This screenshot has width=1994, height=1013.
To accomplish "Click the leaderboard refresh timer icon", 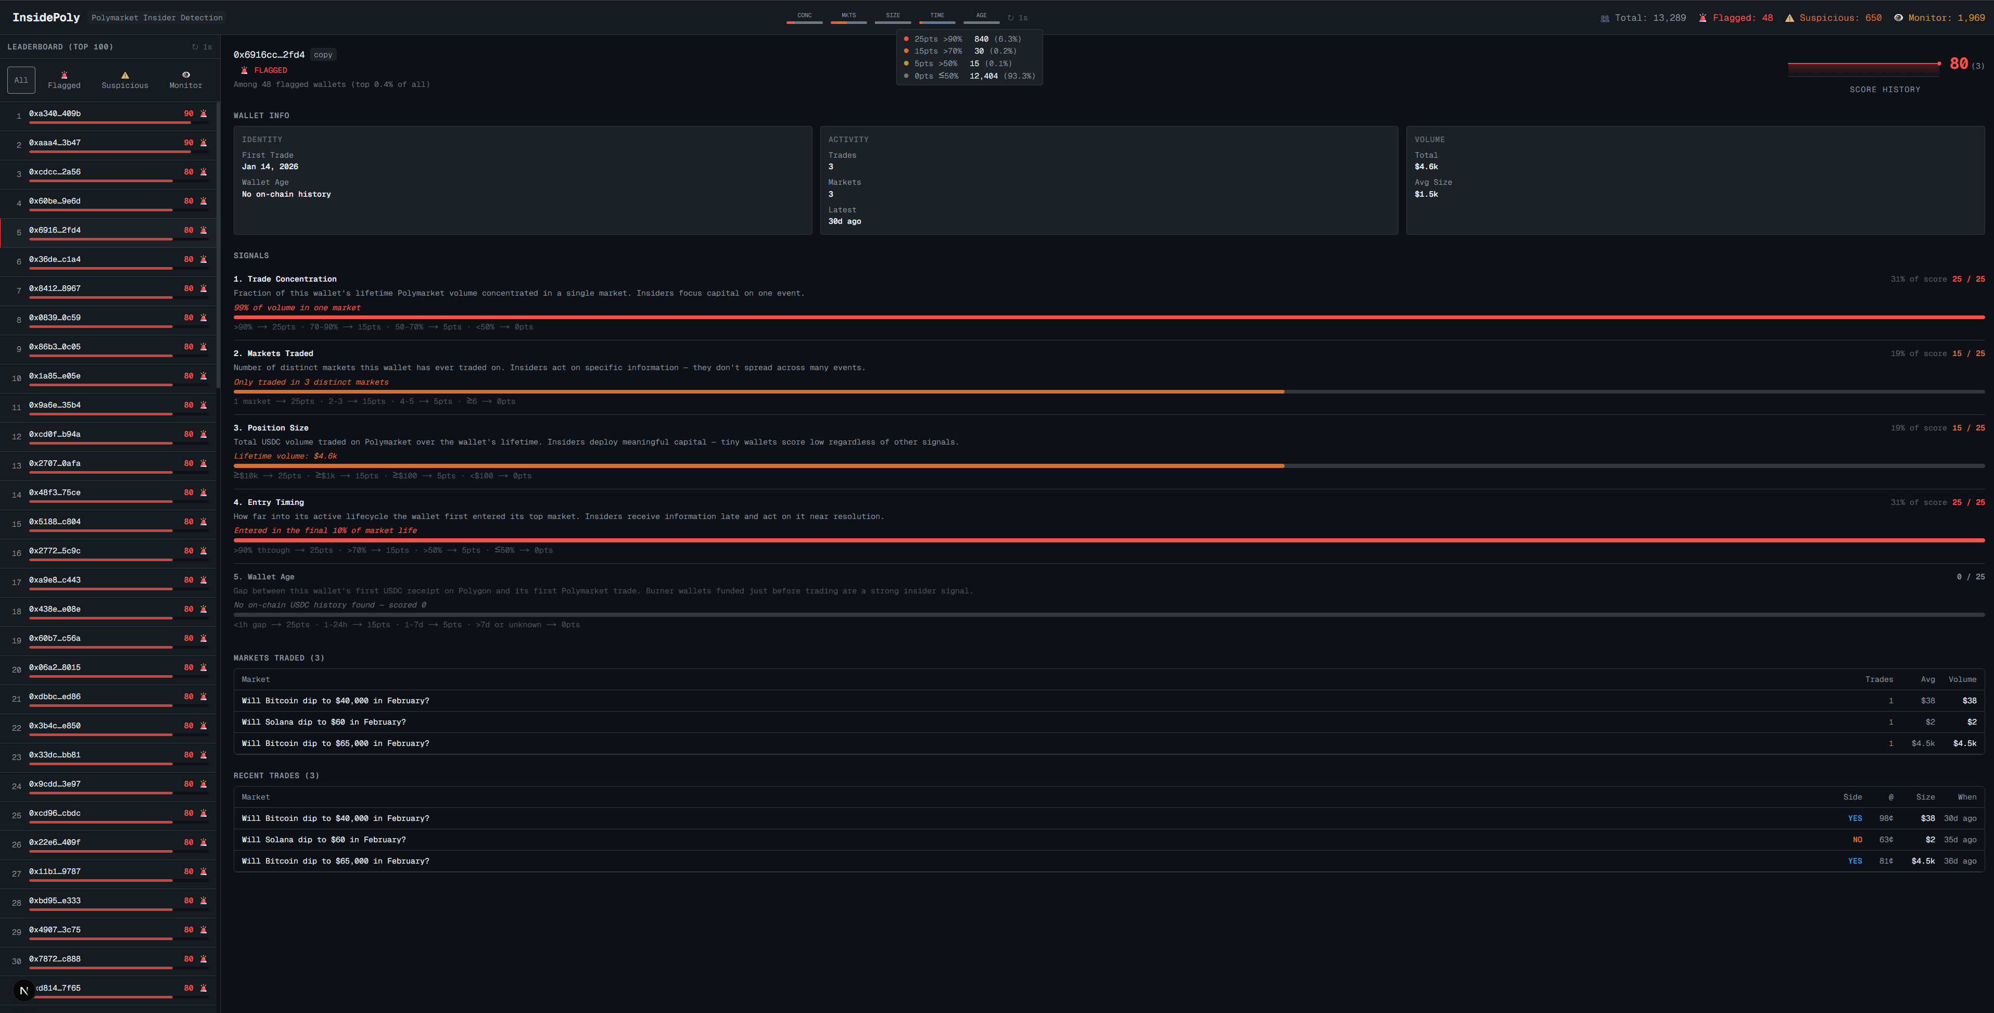I will coord(195,47).
